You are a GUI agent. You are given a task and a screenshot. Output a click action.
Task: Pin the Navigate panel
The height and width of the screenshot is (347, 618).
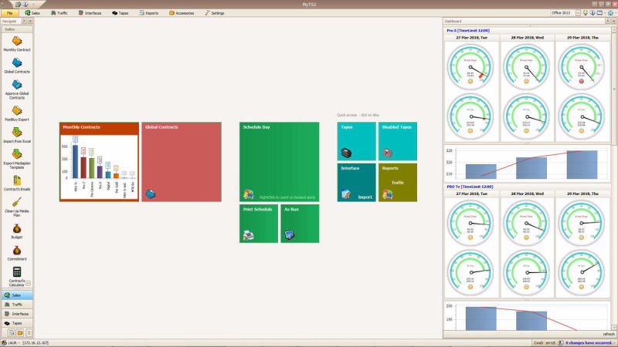(25, 22)
